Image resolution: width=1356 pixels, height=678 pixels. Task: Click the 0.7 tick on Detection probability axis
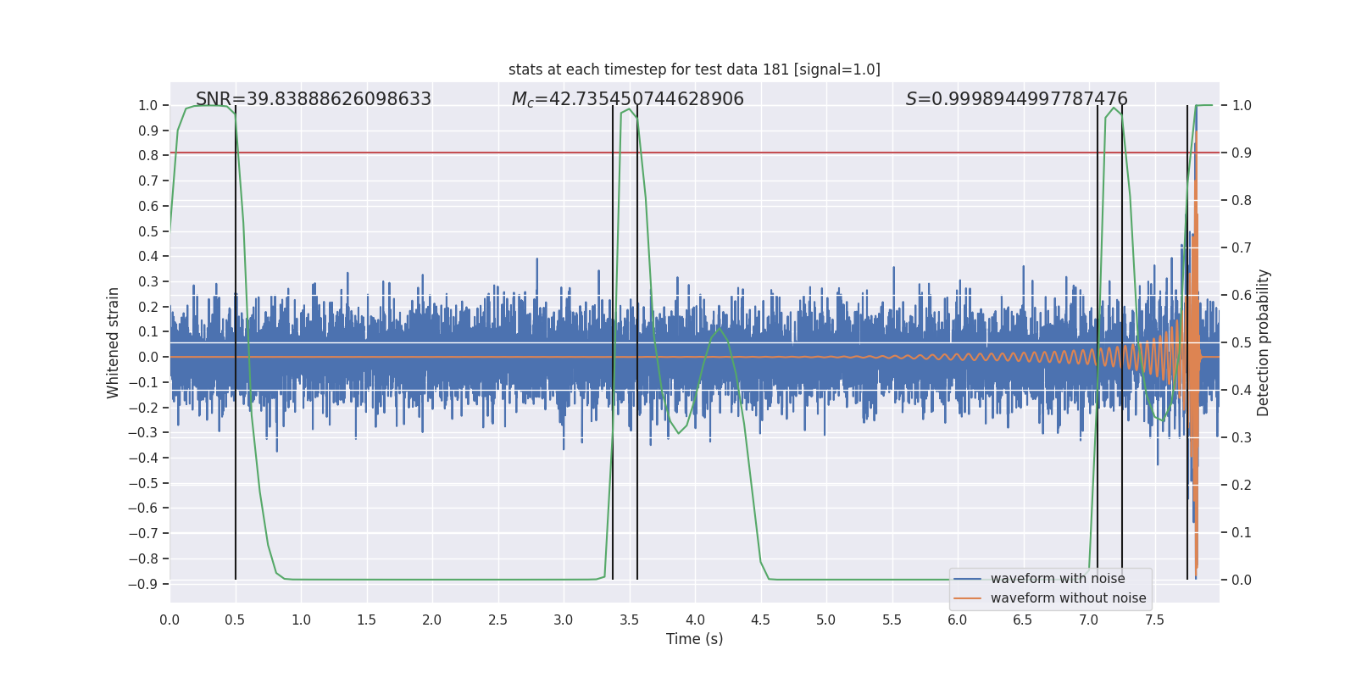click(1242, 247)
